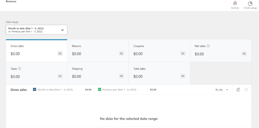Switch to bar chart view
259x128 pixels.
click(246, 89)
